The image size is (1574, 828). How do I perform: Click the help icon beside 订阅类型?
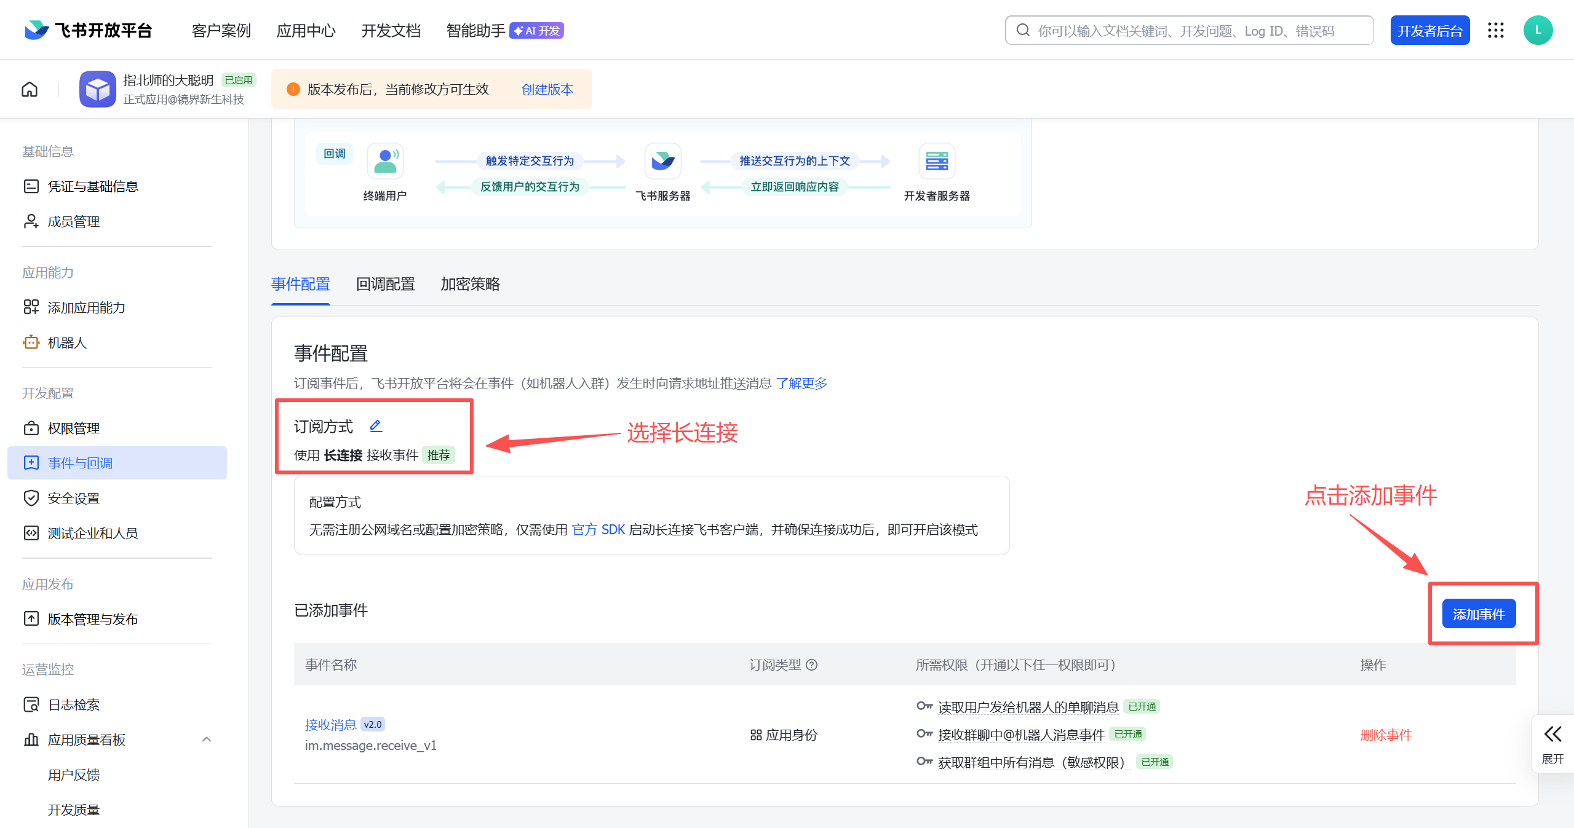coord(812,664)
